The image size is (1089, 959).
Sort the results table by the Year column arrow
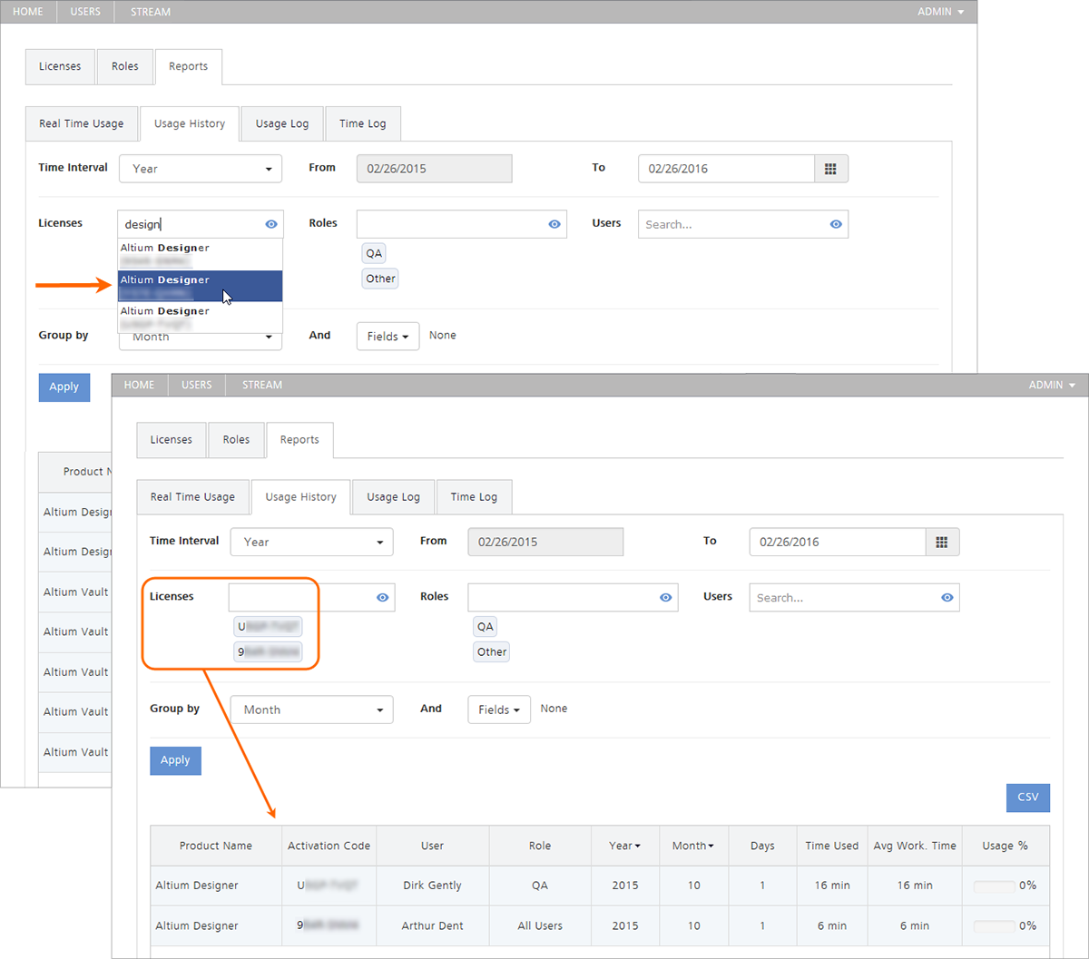637,846
